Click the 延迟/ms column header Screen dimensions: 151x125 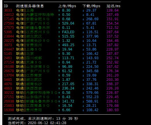click(x=113, y=6)
